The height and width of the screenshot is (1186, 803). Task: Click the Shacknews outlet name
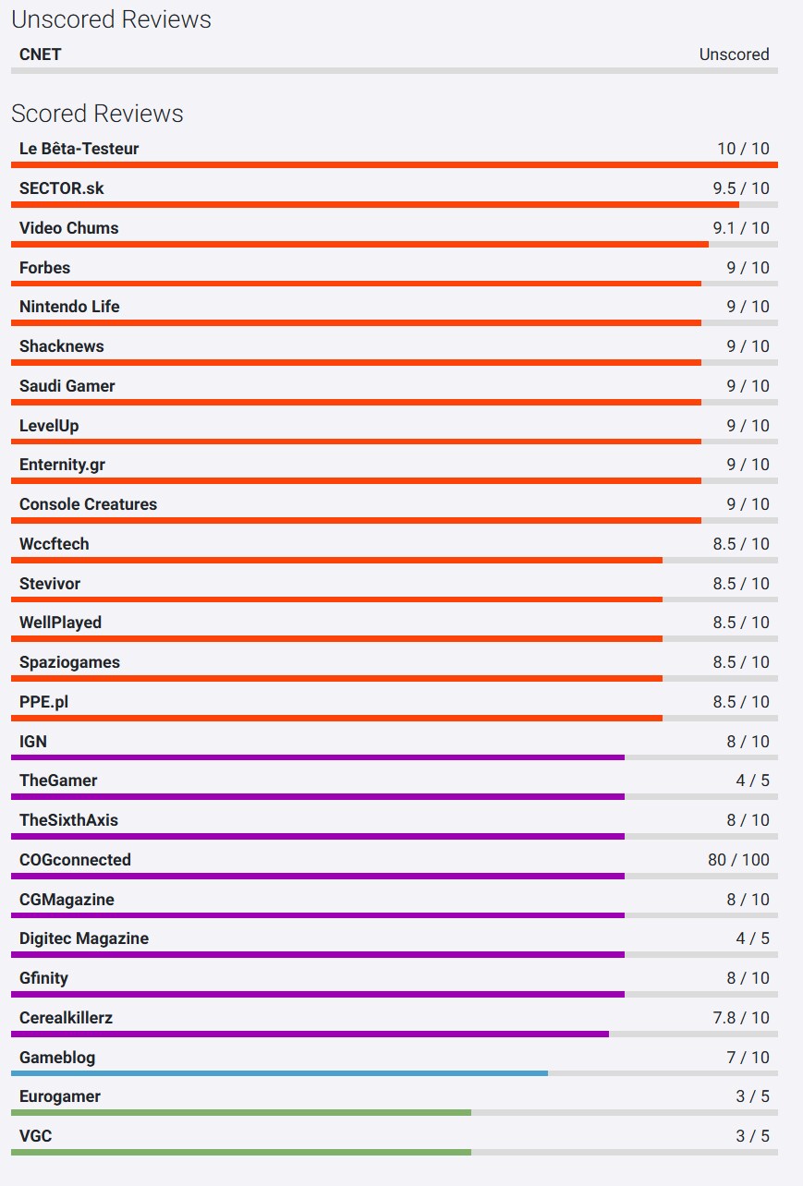pyautogui.click(x=62, y=346)
